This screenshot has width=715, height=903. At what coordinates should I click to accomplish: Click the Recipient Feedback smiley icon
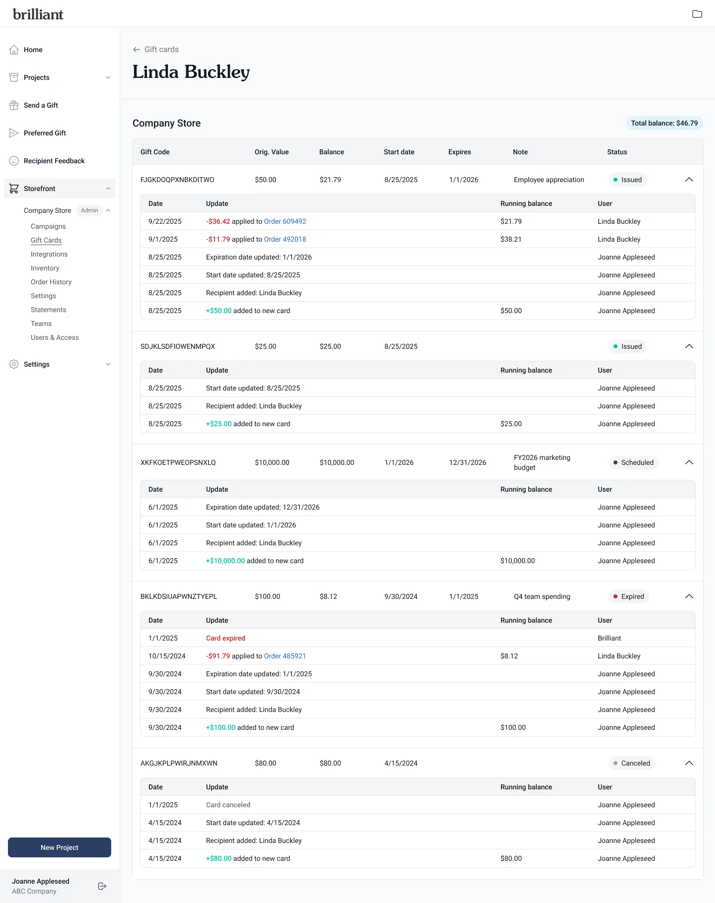[x=14, y=161]
